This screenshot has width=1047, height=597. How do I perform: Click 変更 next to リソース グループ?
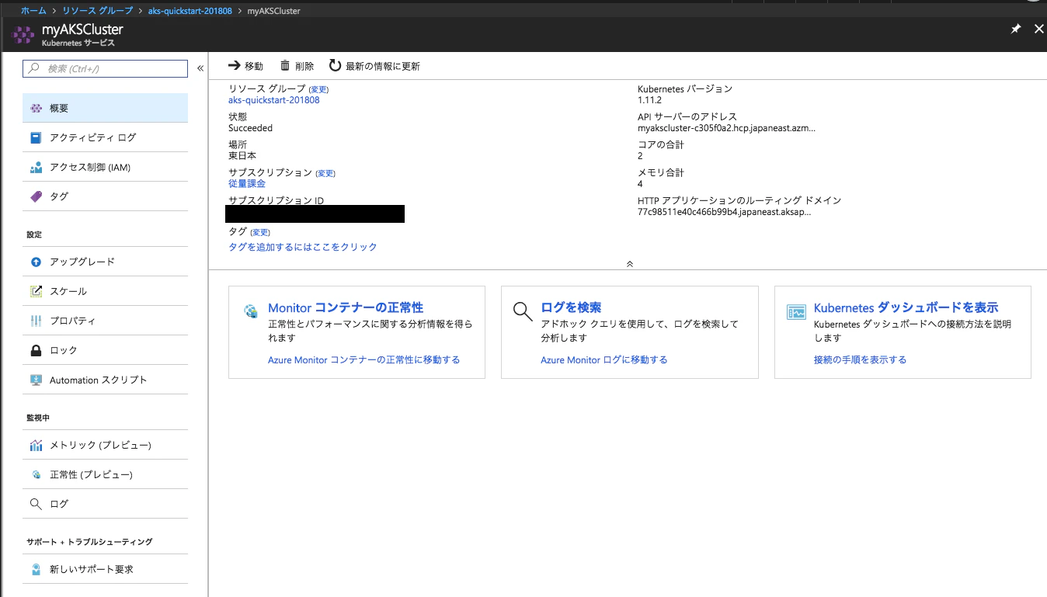318,90
